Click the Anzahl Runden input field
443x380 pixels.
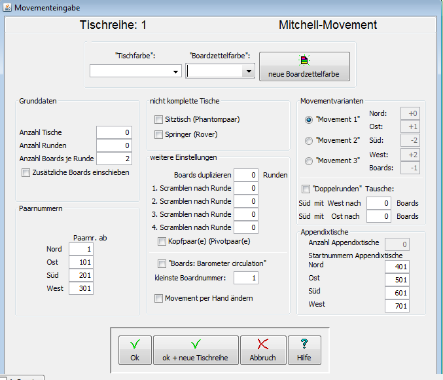114,145
